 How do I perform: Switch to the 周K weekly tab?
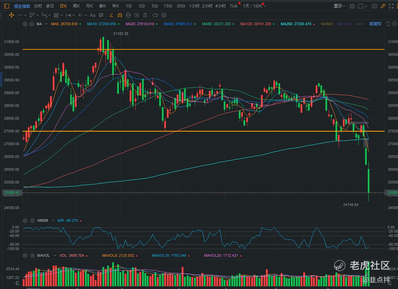[x=76, y=6]
